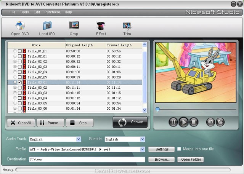Screen dimensions: 244x174
Task: Open the Profile format dropdown
Action: click(x=143, y=149)
